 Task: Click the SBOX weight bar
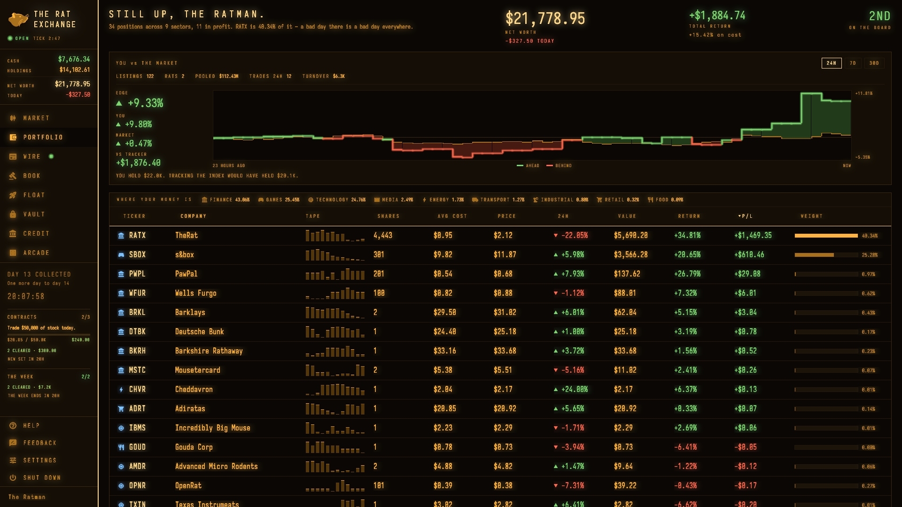[x=826, y=255]
